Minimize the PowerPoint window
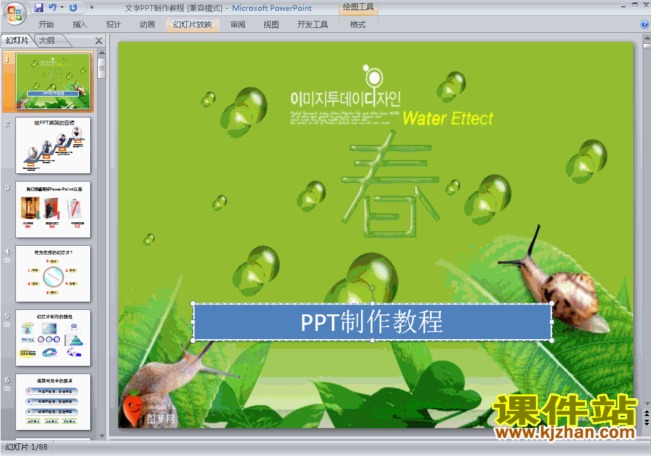The width and height of the screenshot is (651, 456). (x=623, y=6)
